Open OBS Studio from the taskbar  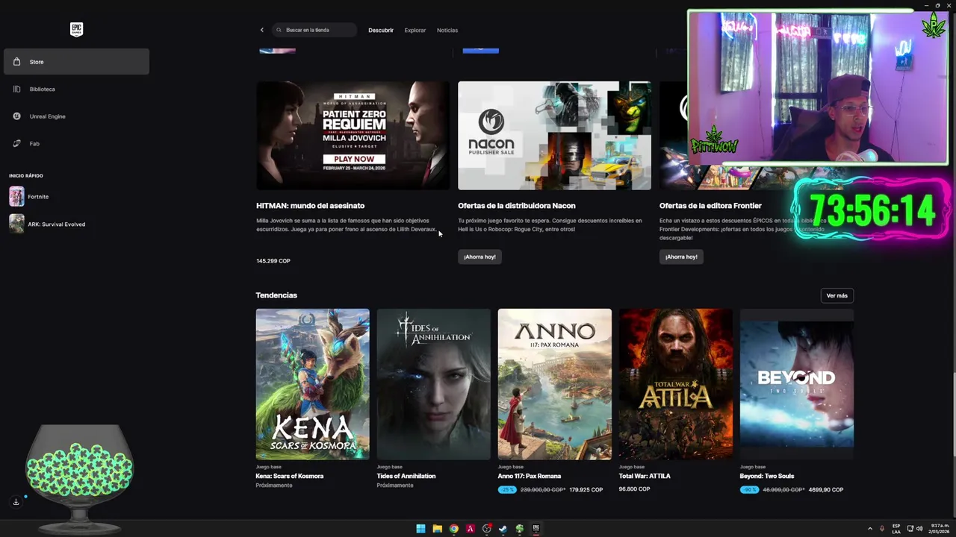(486, 529)
